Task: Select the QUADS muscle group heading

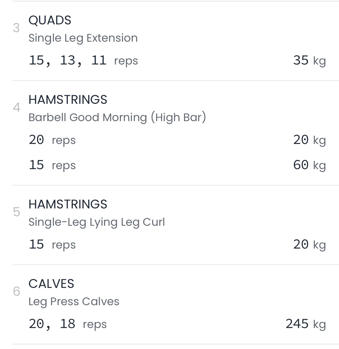Action: click(50, 20)
